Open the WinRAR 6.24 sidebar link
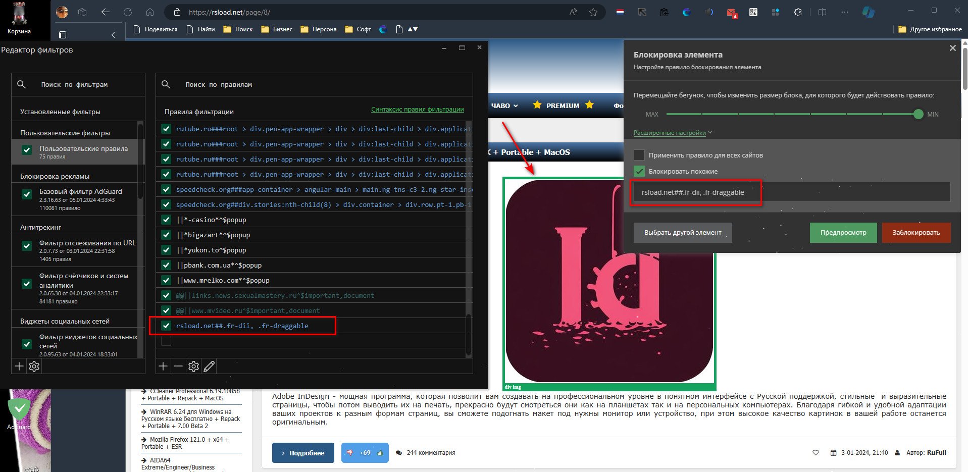The height and width of the screenshot is (472, 968). click(191, 419)
